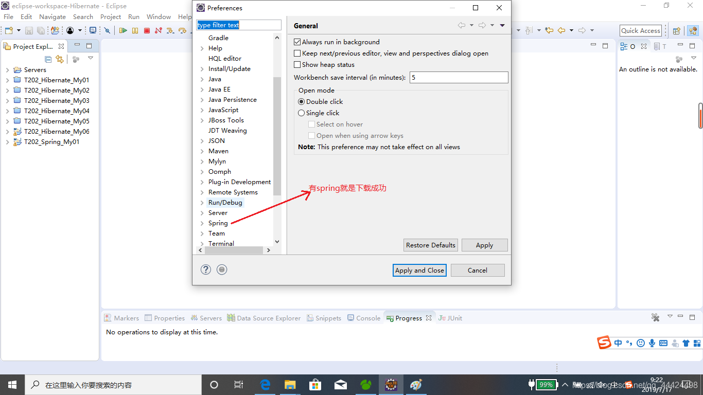The height and width of the screenshot is (395, 703).
Task: Click Open Perspective icon
Action: [677, 30]
